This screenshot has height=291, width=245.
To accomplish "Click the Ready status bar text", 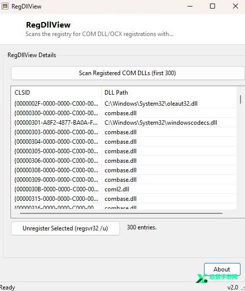I will pos(7,287).
